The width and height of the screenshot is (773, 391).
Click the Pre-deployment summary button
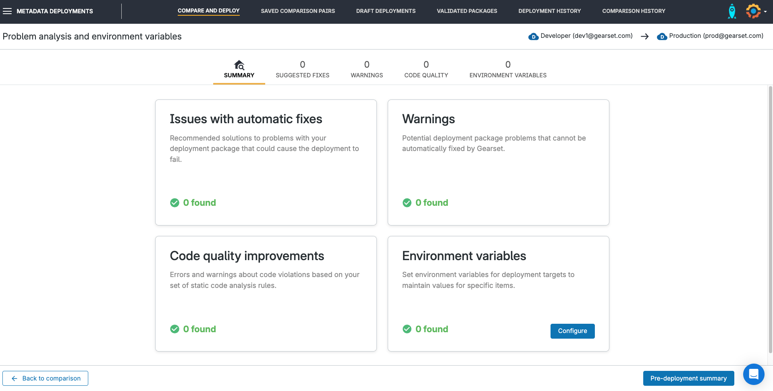688,378
